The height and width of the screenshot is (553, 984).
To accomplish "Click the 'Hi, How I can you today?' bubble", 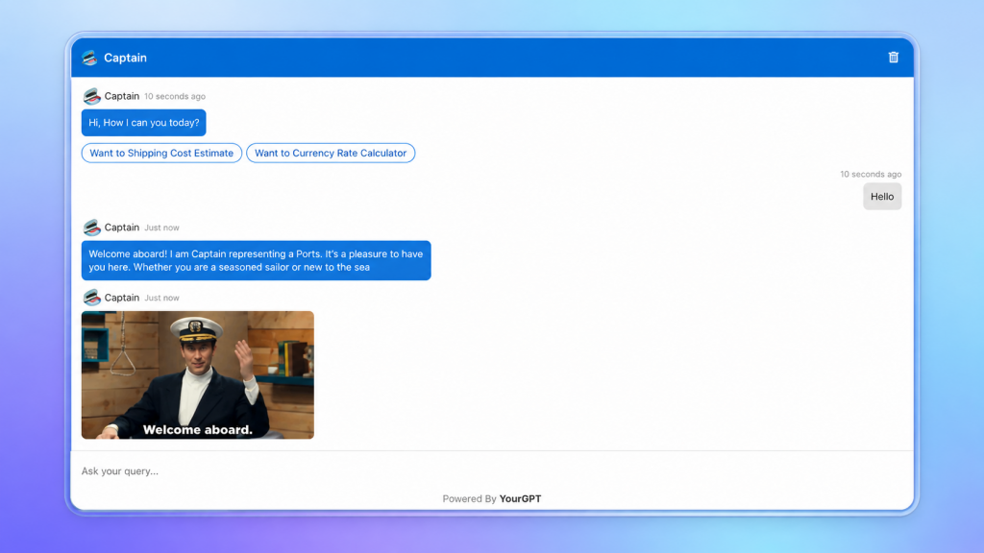I will [x=144, y=123].
